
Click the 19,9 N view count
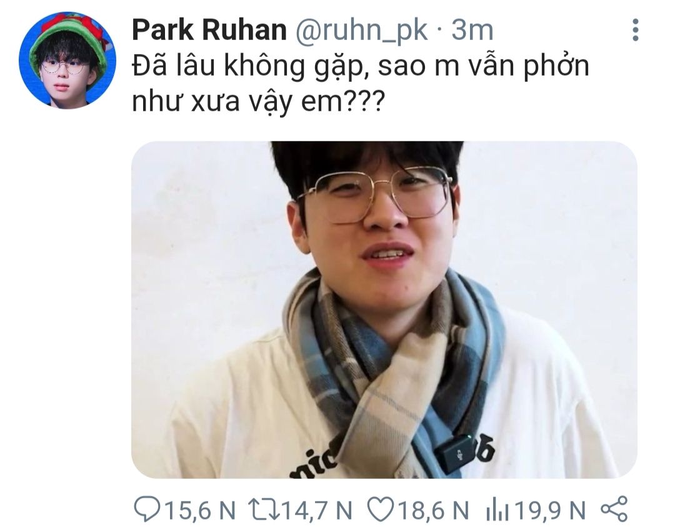(x=550, y=510)
